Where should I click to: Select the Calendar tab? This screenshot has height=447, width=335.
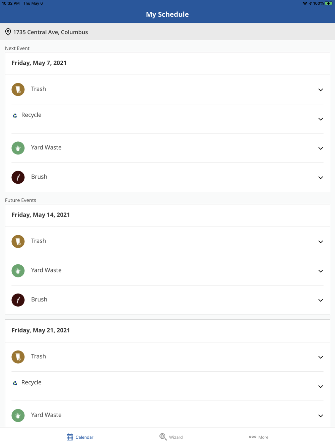(80, 437)
